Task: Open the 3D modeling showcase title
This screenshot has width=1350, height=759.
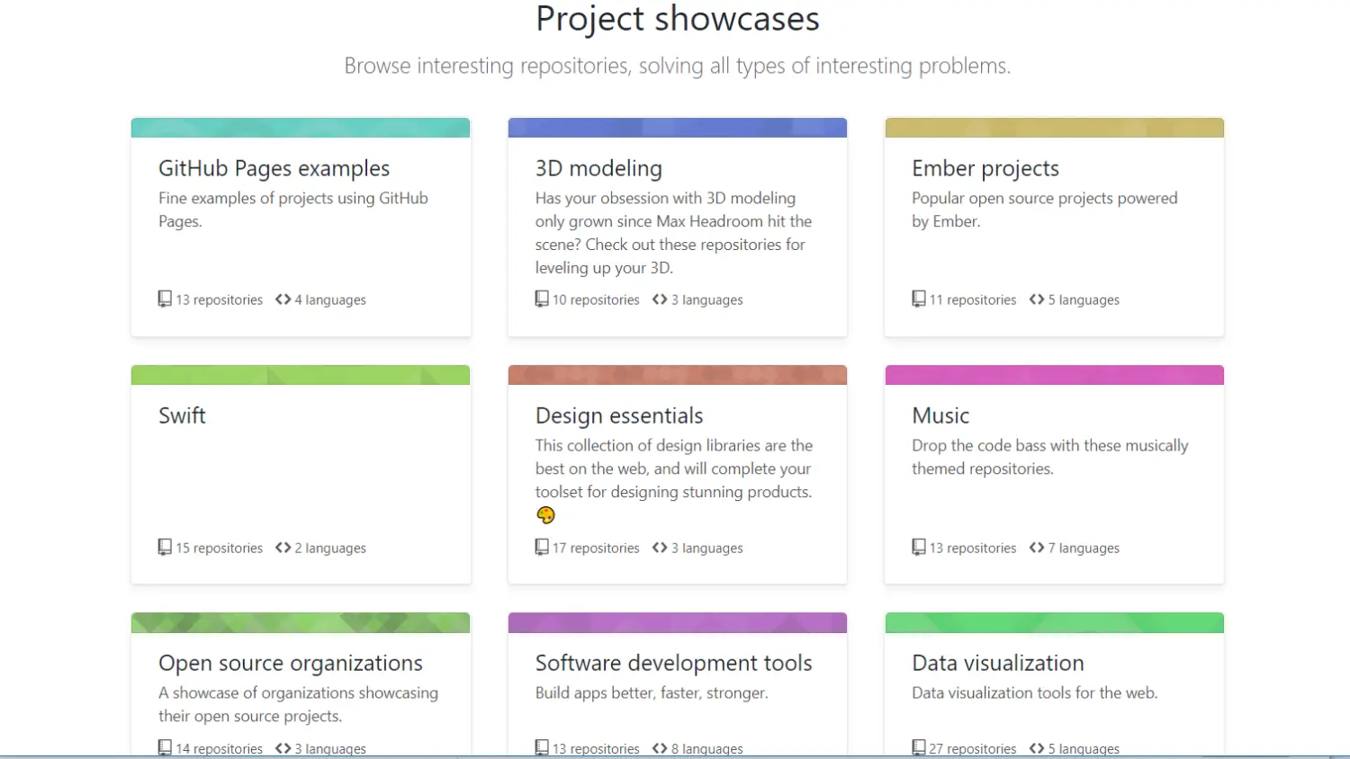Action: coord(598,168)
